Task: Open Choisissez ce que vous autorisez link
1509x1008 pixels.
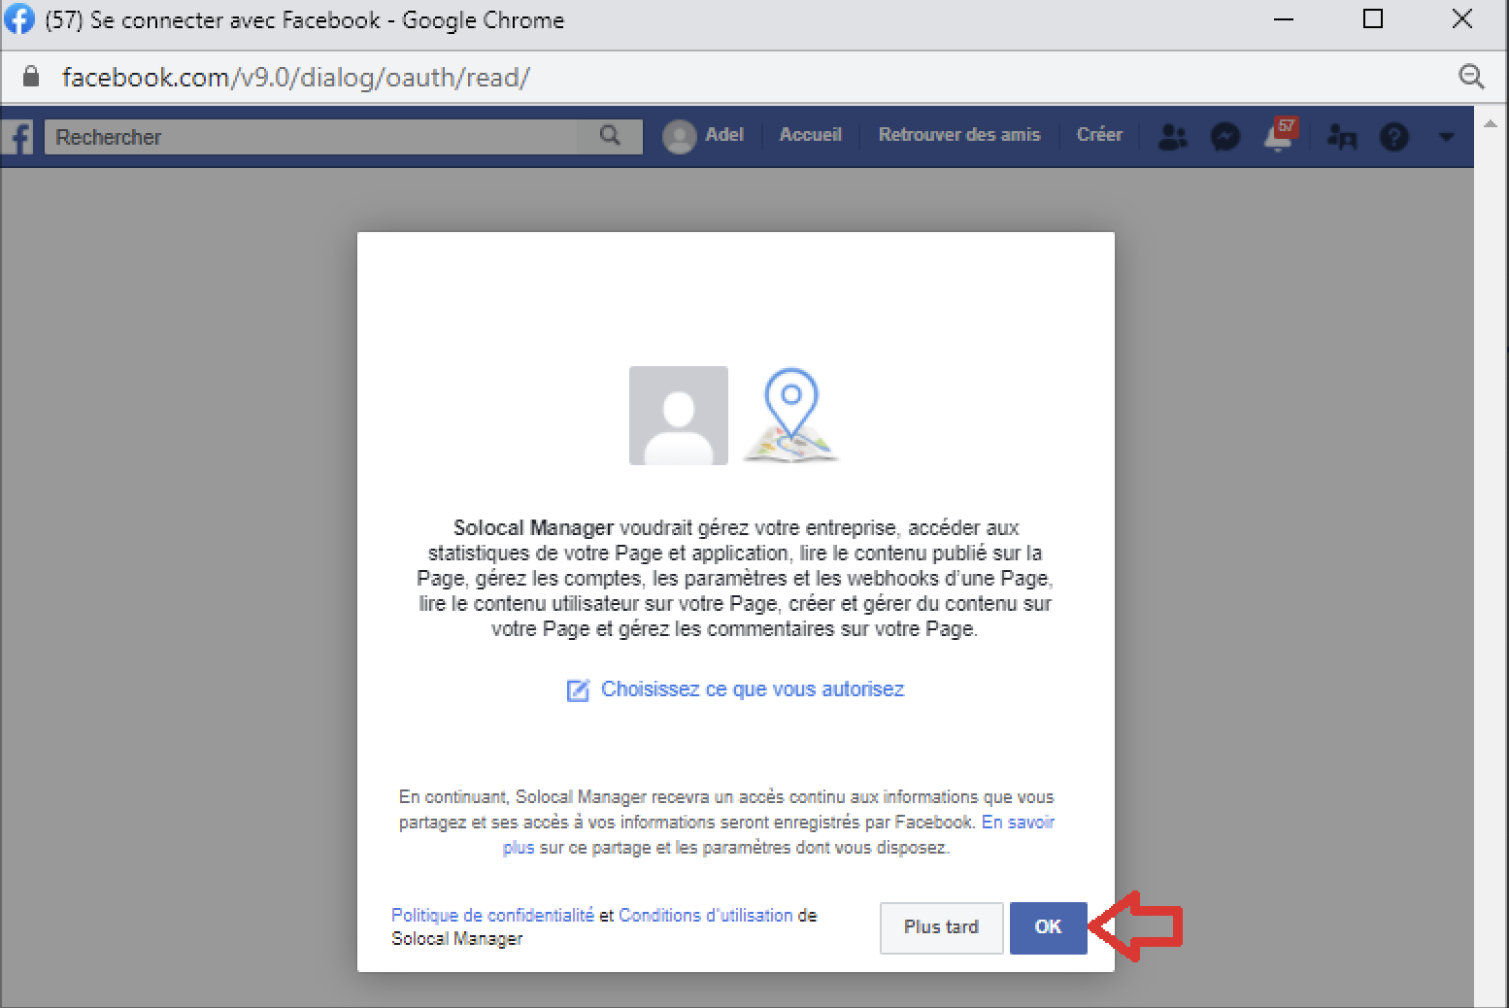Action: (x=752, y=689)
